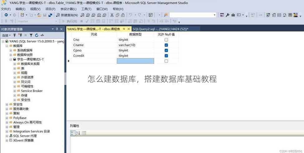Image resolution: width=304 pixels, height=153 pixels.
Task: Click the last colorful spatial index icon
Action: 296,15
